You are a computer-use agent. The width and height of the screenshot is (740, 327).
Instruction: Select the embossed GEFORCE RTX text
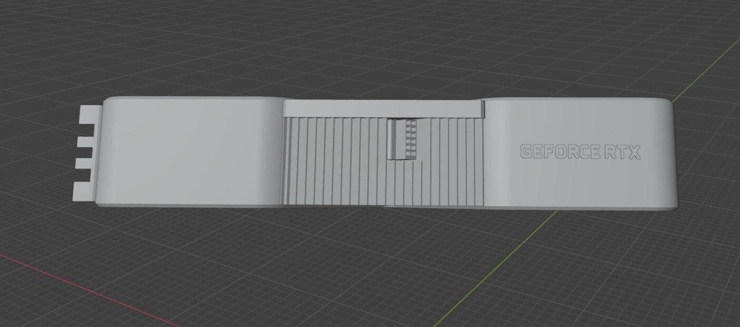580,152
